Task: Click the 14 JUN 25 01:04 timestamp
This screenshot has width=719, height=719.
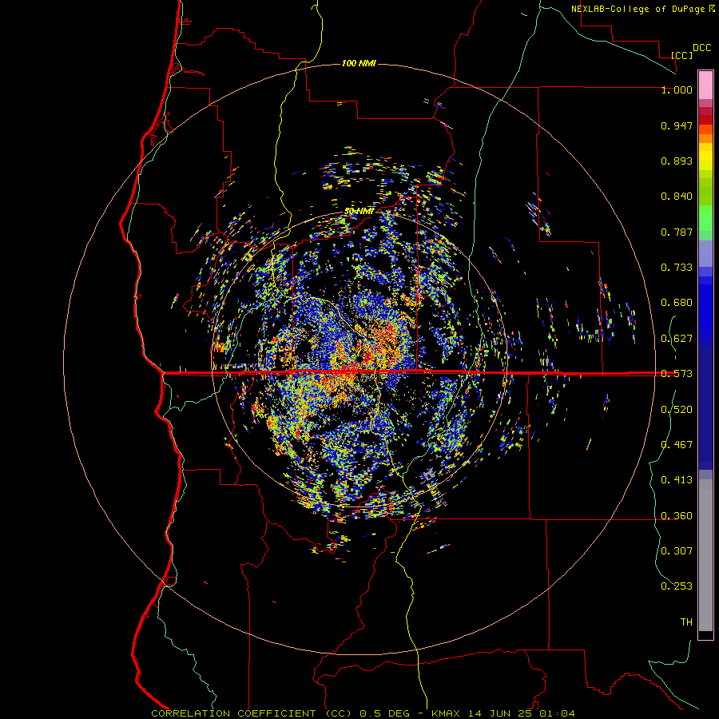Action: pyautogui.click(x=522, y=713)
